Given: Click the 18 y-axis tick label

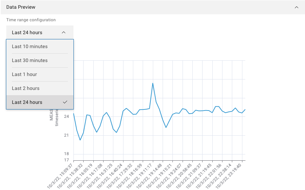Looking at the screenshot, I should pyautogui.click(x=66, y=154).
